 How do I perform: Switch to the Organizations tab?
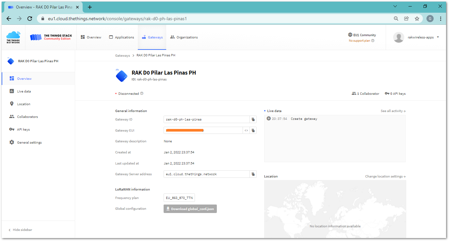[184, 37]
